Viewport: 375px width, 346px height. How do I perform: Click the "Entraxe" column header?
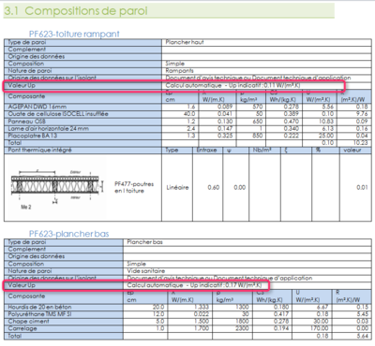point(206,150)
